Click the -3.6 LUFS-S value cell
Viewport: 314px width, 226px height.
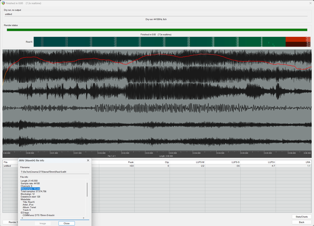(x=223, y=166)
